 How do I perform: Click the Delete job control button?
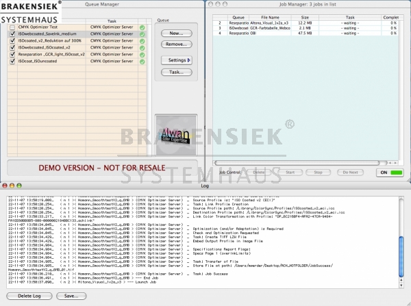click(259, 173)
